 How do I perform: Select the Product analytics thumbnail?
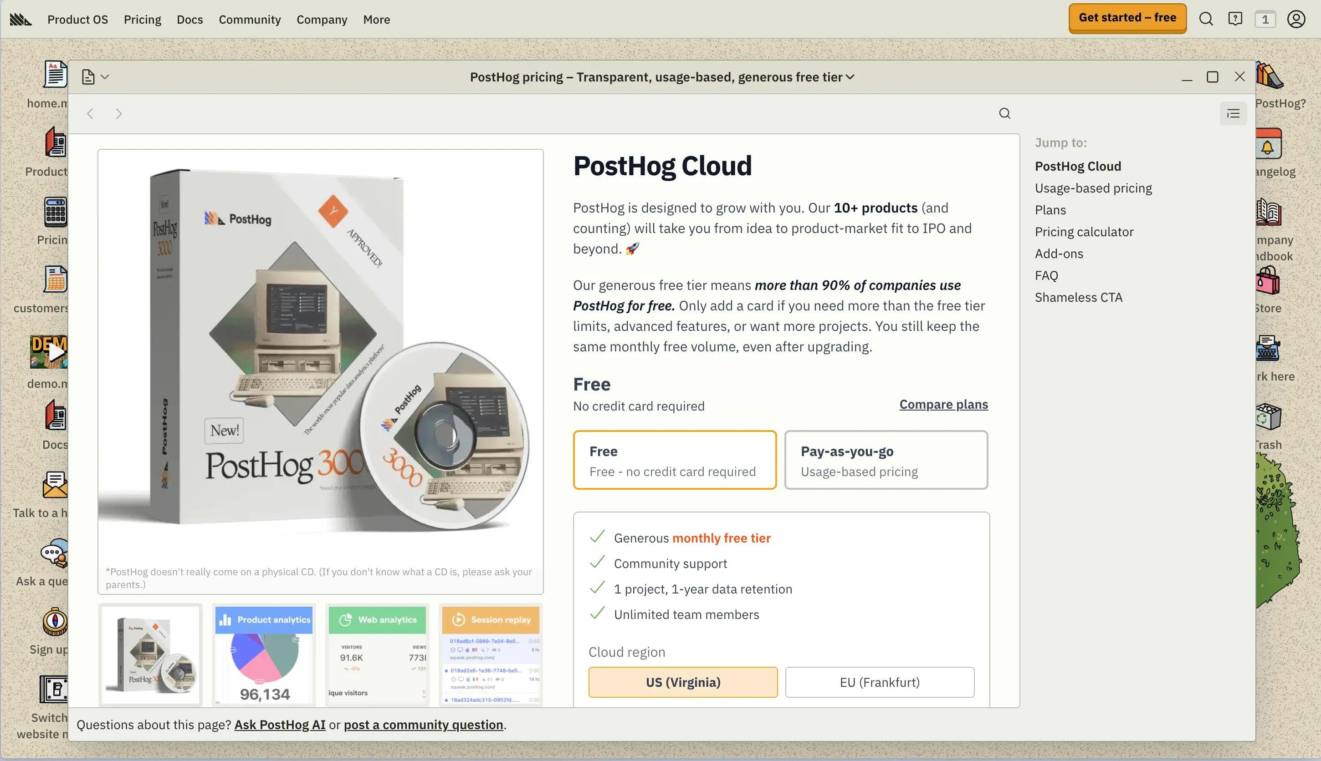click(x=264, y=655)
